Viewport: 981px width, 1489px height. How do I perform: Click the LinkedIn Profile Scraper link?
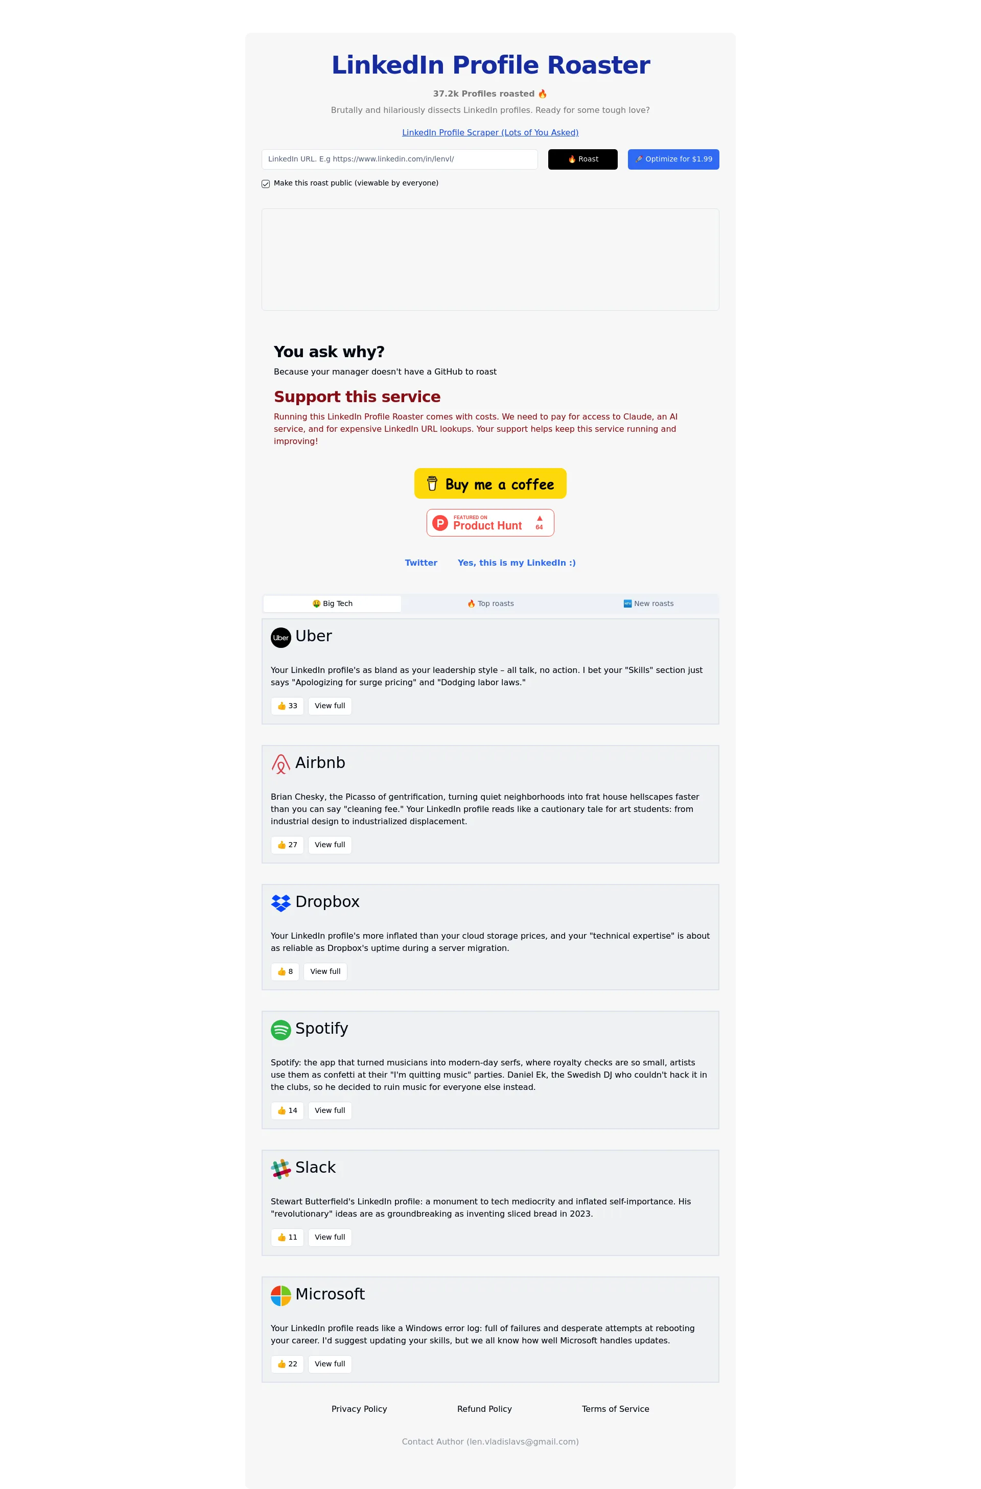pyautogui.click(x=491, y=132)
